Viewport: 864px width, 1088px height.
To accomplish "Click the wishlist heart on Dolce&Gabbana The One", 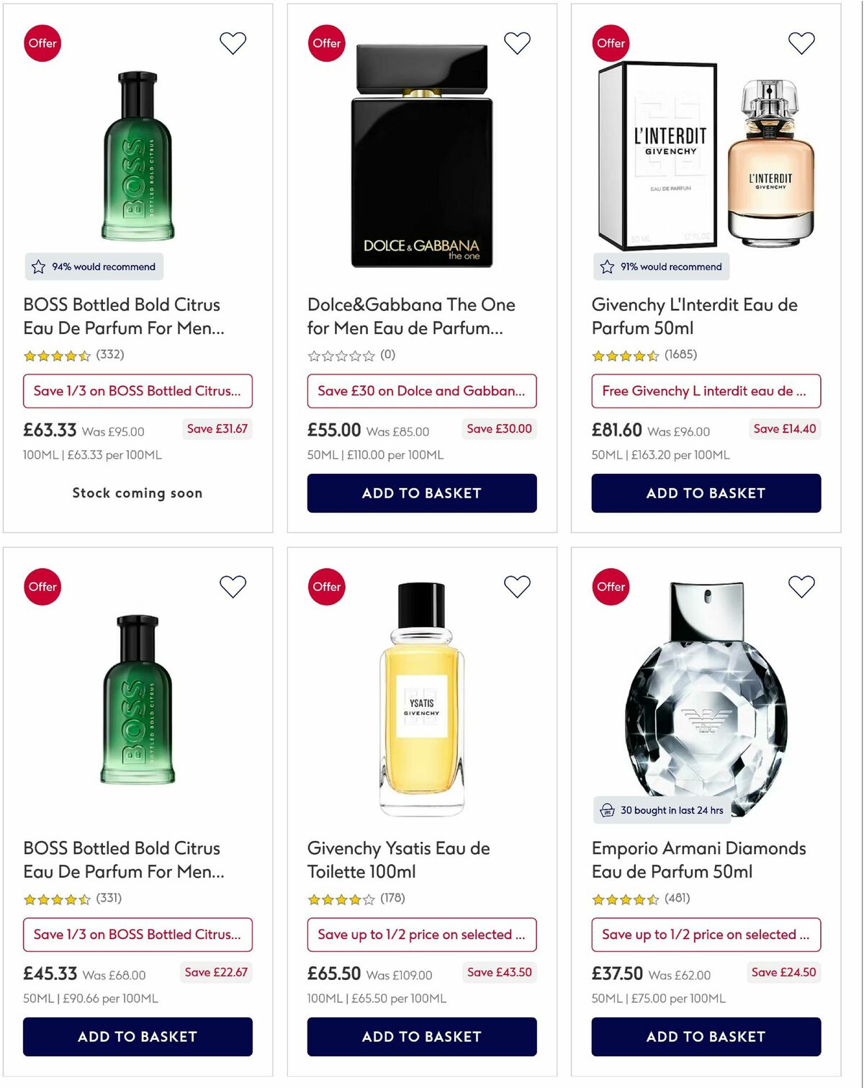I will (x=517, y=43).
